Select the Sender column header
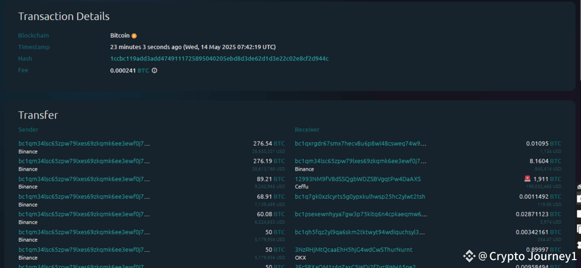 tap(29, 130)
